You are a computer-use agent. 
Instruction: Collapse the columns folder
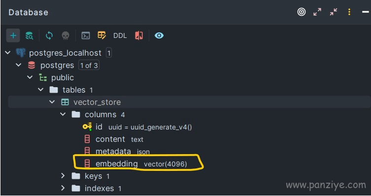point(63,114)
